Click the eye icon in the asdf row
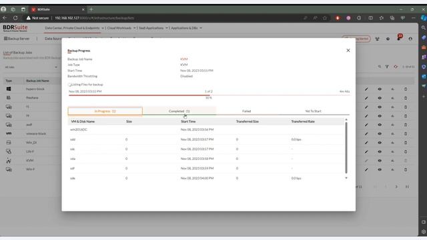 coord(380,125)
